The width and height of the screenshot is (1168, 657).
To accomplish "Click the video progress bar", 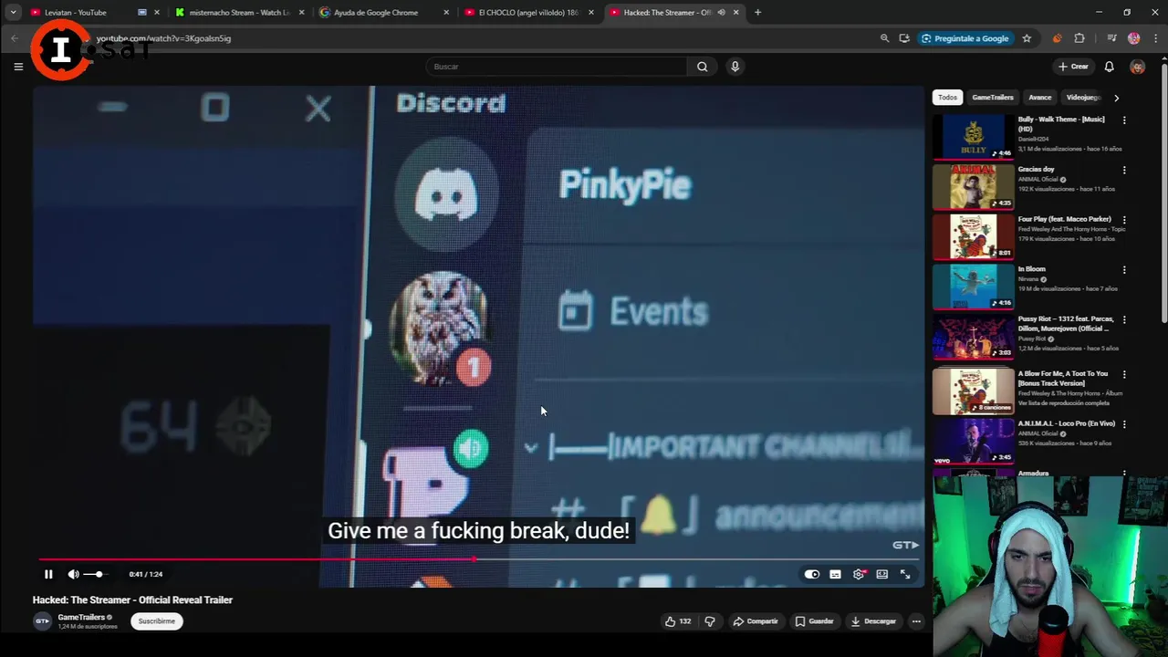I will click(479, 558).
